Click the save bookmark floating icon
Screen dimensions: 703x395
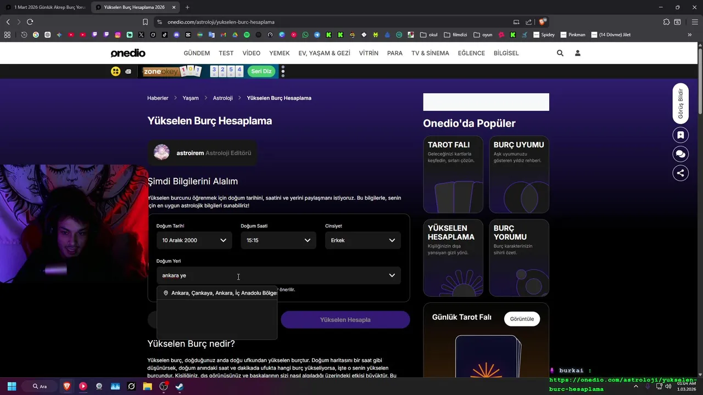[x=680, y=135]
